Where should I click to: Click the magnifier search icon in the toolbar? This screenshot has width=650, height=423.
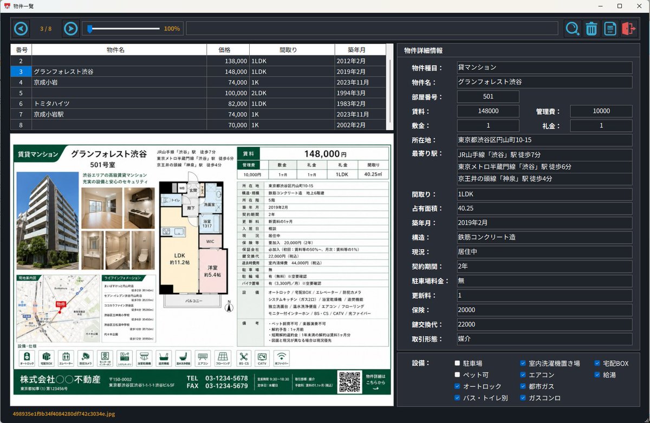pos(572,28)
